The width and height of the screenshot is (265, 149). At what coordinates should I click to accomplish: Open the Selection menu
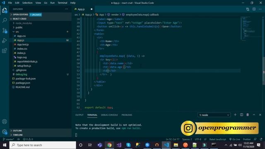[x=27, y=3]
